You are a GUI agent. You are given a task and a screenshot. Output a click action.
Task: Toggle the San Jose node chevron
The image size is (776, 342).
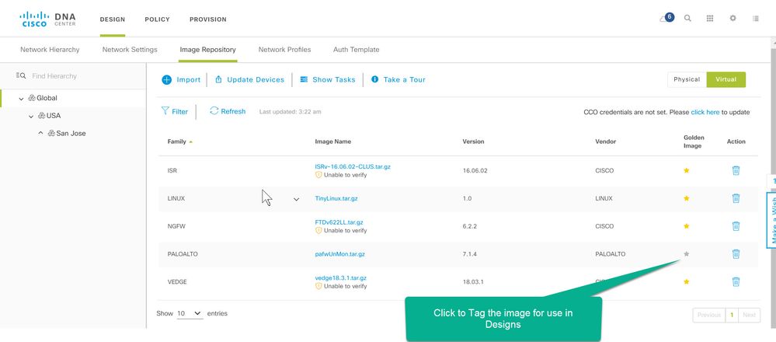tap(40, 133)
